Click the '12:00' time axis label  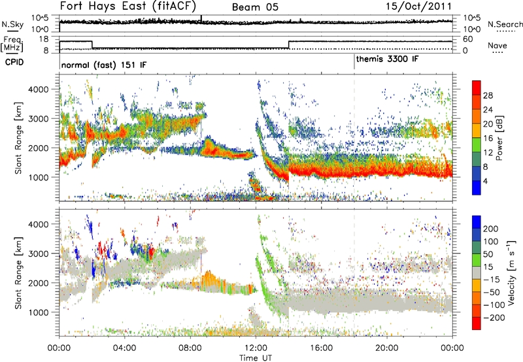pyautogui.click(x=256, y=348)
